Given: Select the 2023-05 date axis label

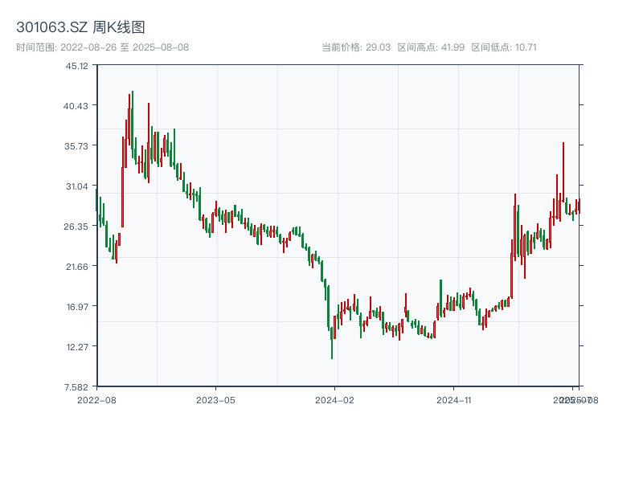Looking at the screenshot, I should point(215,399).
